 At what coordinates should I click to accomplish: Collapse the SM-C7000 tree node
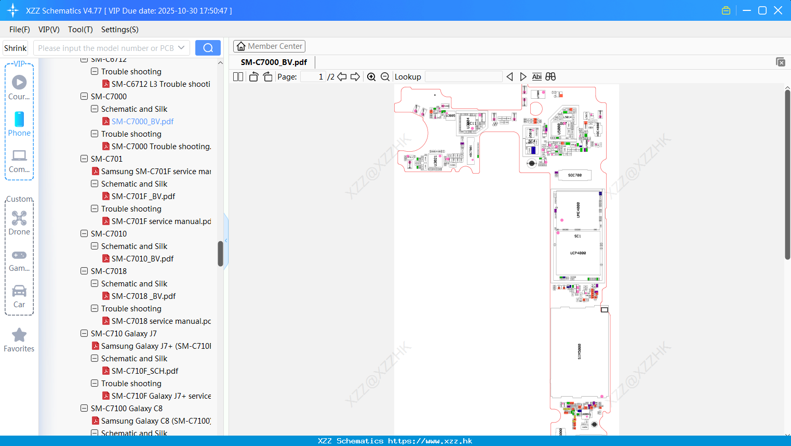coord(84,96)
